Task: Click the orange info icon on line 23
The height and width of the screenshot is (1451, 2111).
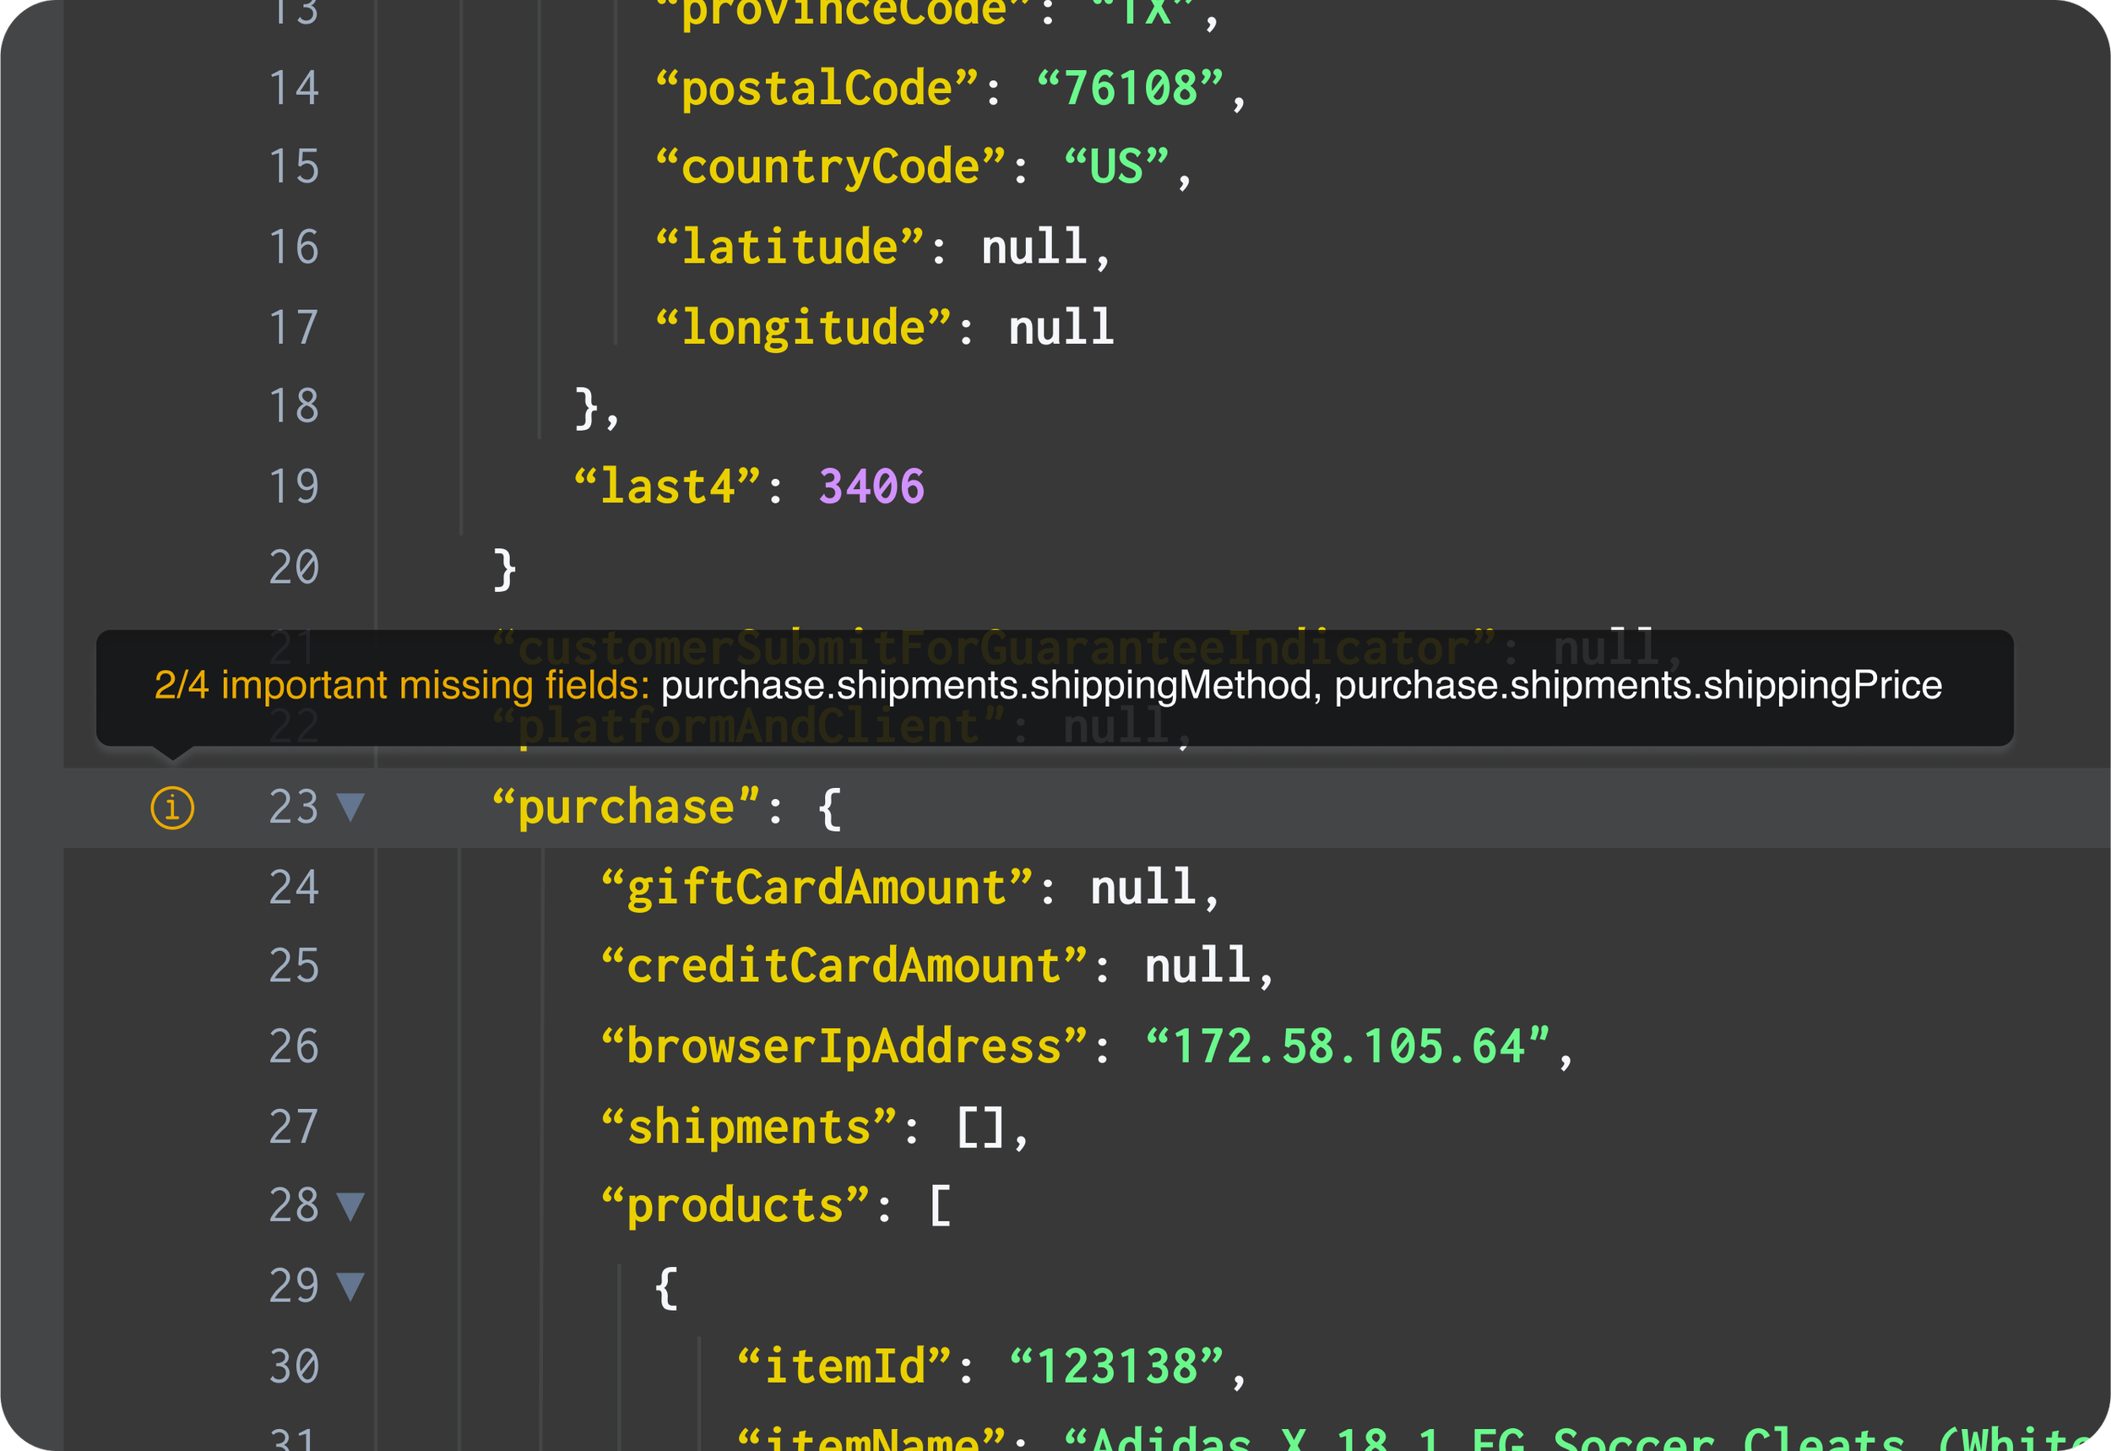Action: click(x=171, y=807)
